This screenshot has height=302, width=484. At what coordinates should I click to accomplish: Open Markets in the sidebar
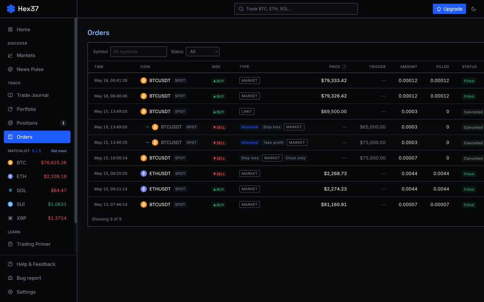click(x=37, y=55)
